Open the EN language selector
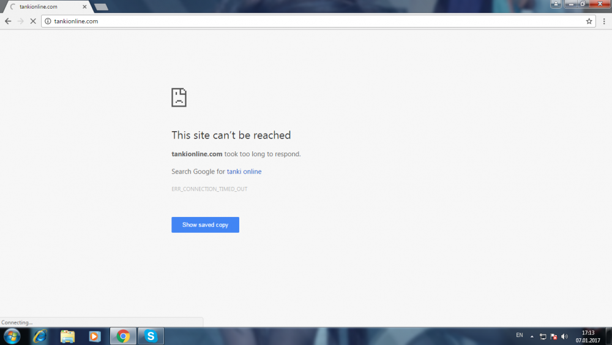This screenshot has width=612, height=345. point(519,335)
